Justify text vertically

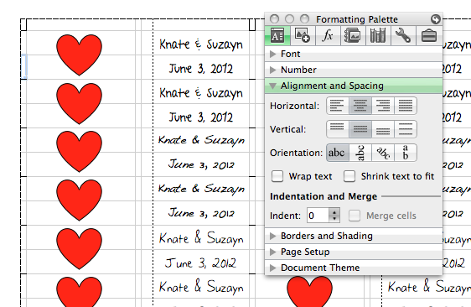tap(406, 129)
